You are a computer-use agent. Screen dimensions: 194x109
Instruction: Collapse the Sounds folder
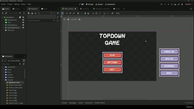(x=4, y=80)
